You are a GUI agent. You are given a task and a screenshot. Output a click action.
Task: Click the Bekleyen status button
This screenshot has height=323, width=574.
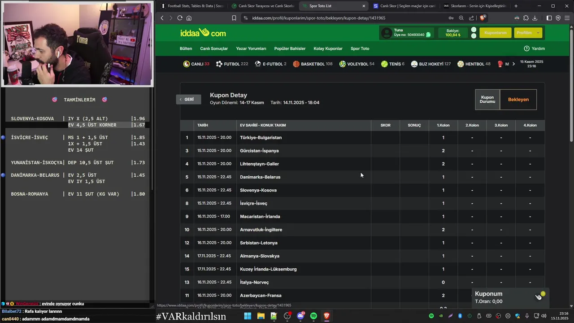tap(518, 100)
